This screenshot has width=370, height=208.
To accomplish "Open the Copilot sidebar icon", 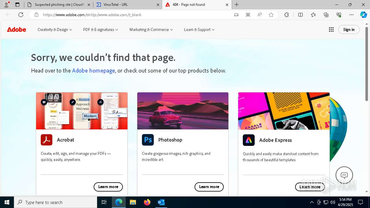I will click(364, 15).
